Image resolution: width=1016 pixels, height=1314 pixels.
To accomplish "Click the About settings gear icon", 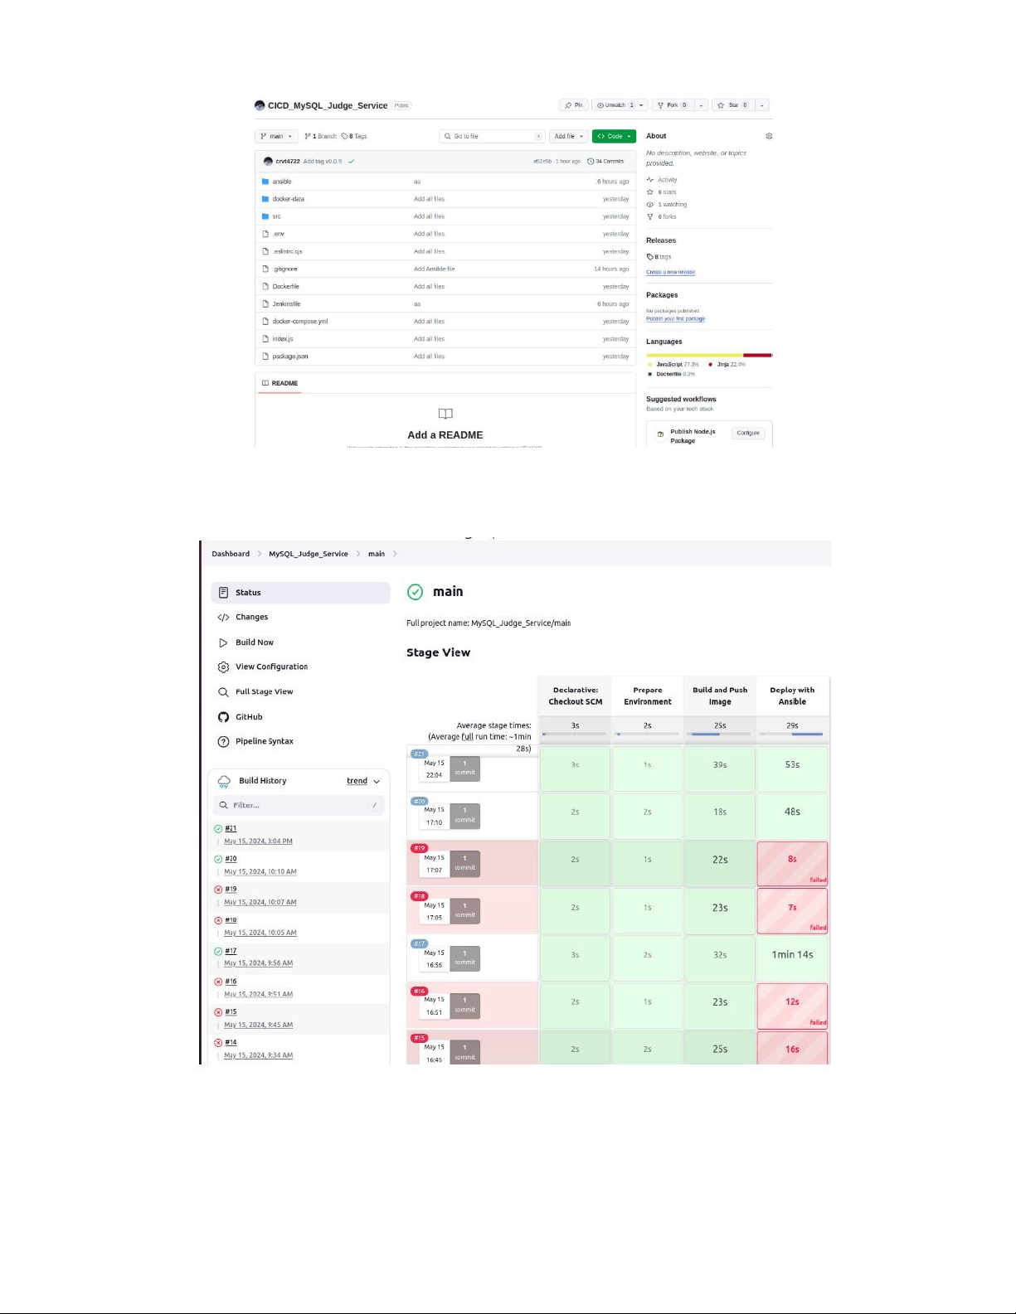I will [x=769, y=136].
